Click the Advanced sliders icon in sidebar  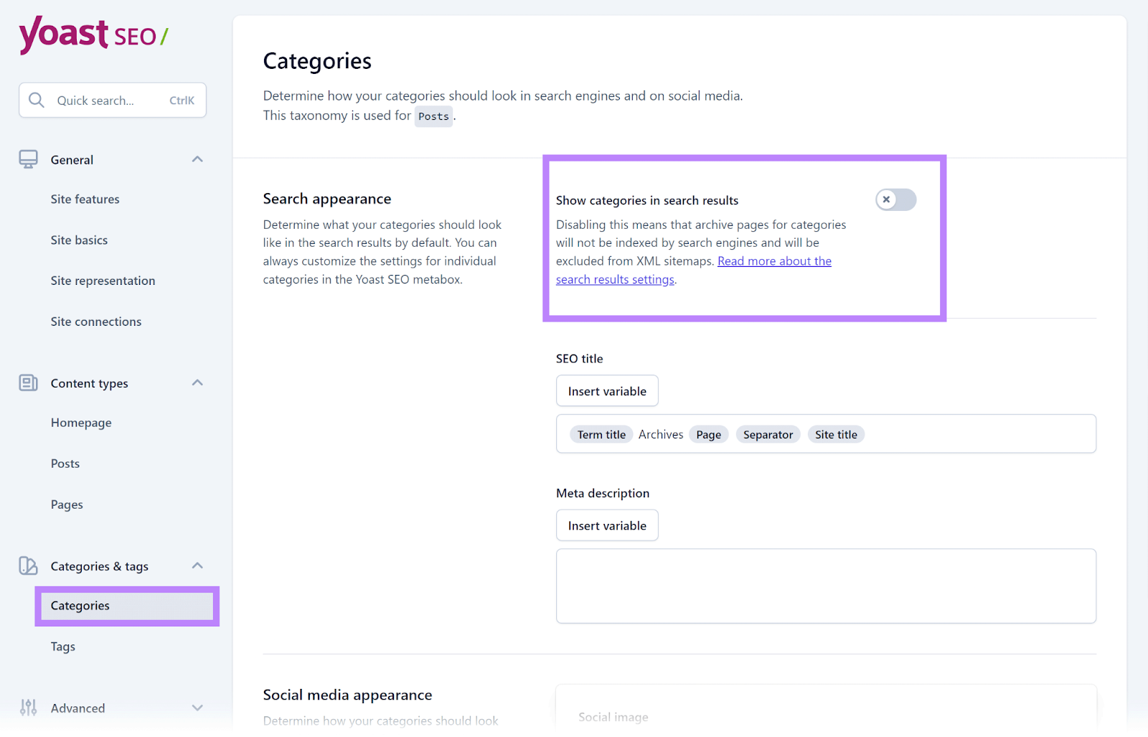[x=27, y=708]
